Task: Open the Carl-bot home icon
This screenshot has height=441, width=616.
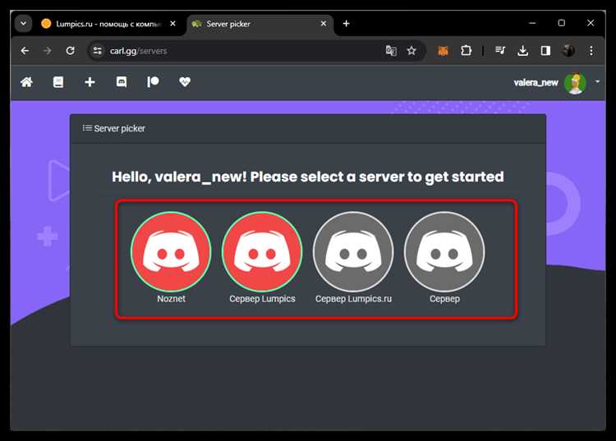Action: [x=27, y=82]
